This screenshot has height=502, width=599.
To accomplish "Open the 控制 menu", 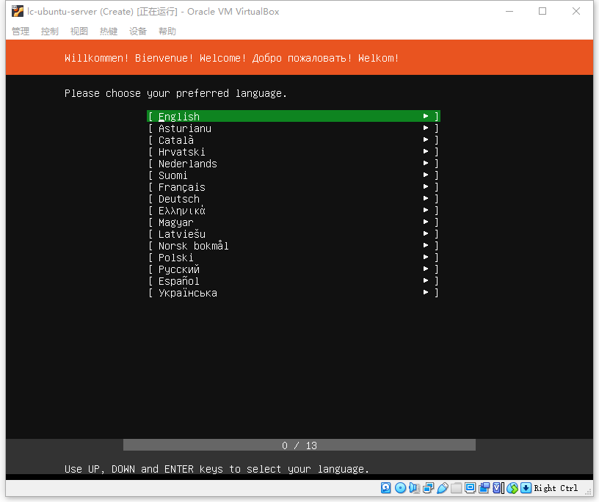I will (x=50, y=32).
